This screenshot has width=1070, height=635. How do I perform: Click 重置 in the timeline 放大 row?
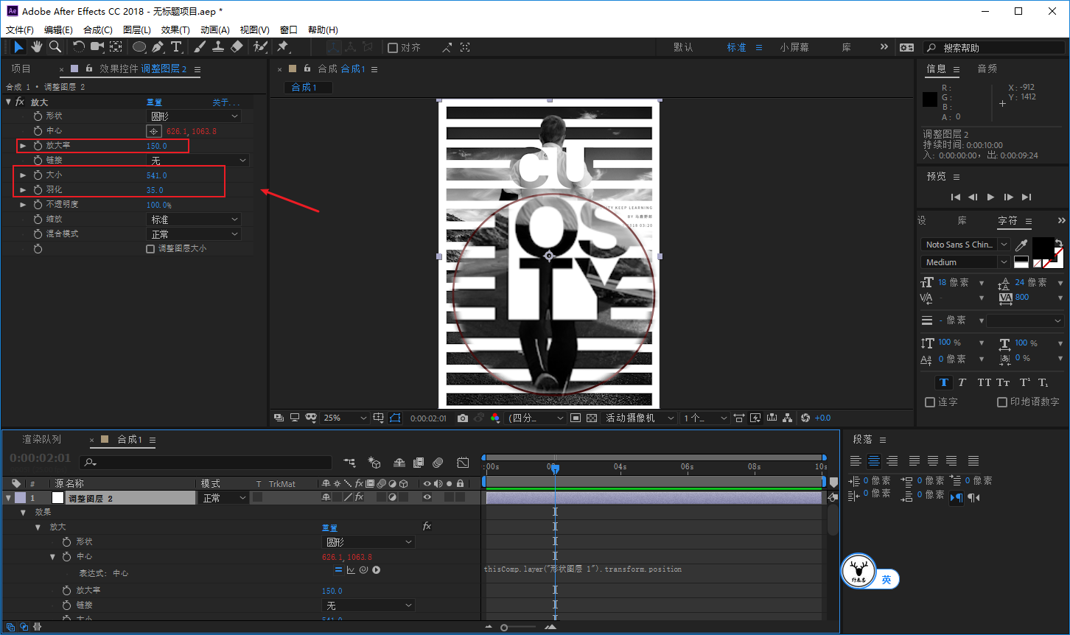329,527
